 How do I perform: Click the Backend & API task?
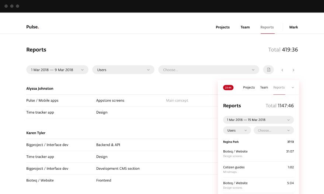tap(108, 145)
